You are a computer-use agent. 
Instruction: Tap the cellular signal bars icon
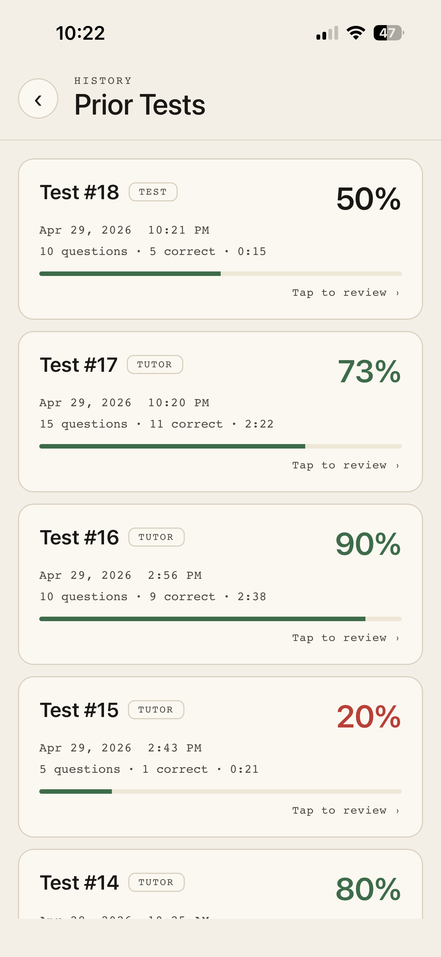[x=327, y=33]
